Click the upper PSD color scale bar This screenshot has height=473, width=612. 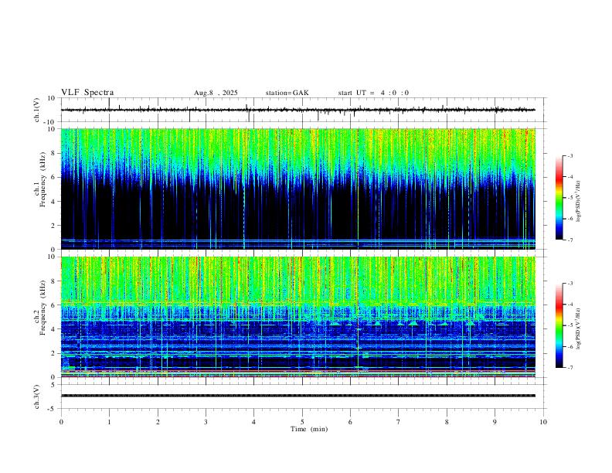pos(559,198)
